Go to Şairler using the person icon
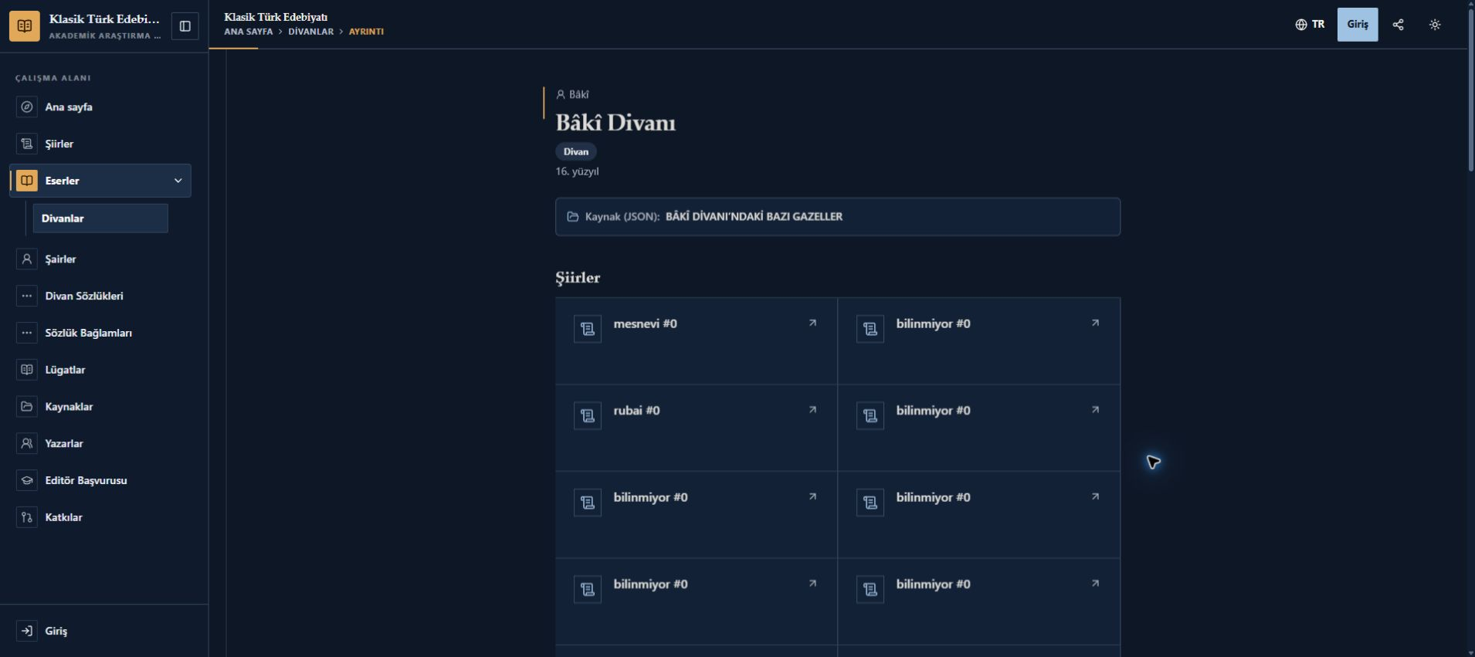Screen dimensions: 1475x657 pyautogui.click(x=27, y=259)
